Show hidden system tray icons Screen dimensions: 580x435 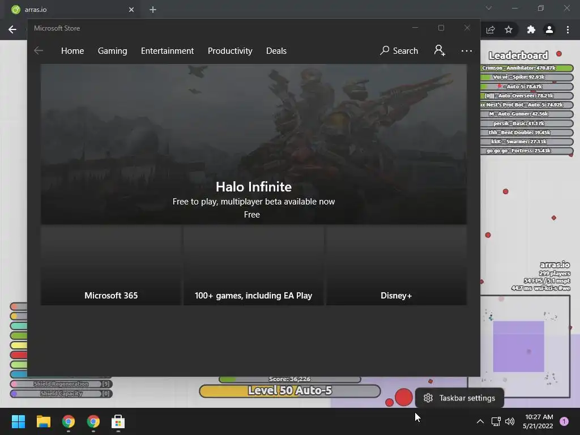tap(480, 421)
